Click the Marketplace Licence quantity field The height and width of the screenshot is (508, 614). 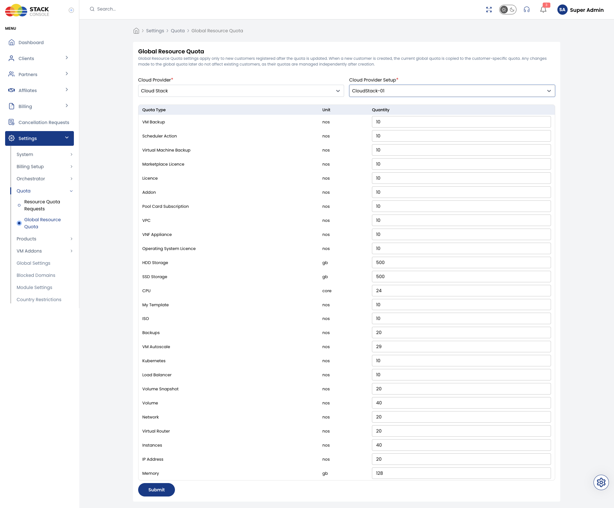tap(461, 164)
